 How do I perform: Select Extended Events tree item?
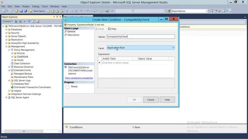click(x=22, y=70)
